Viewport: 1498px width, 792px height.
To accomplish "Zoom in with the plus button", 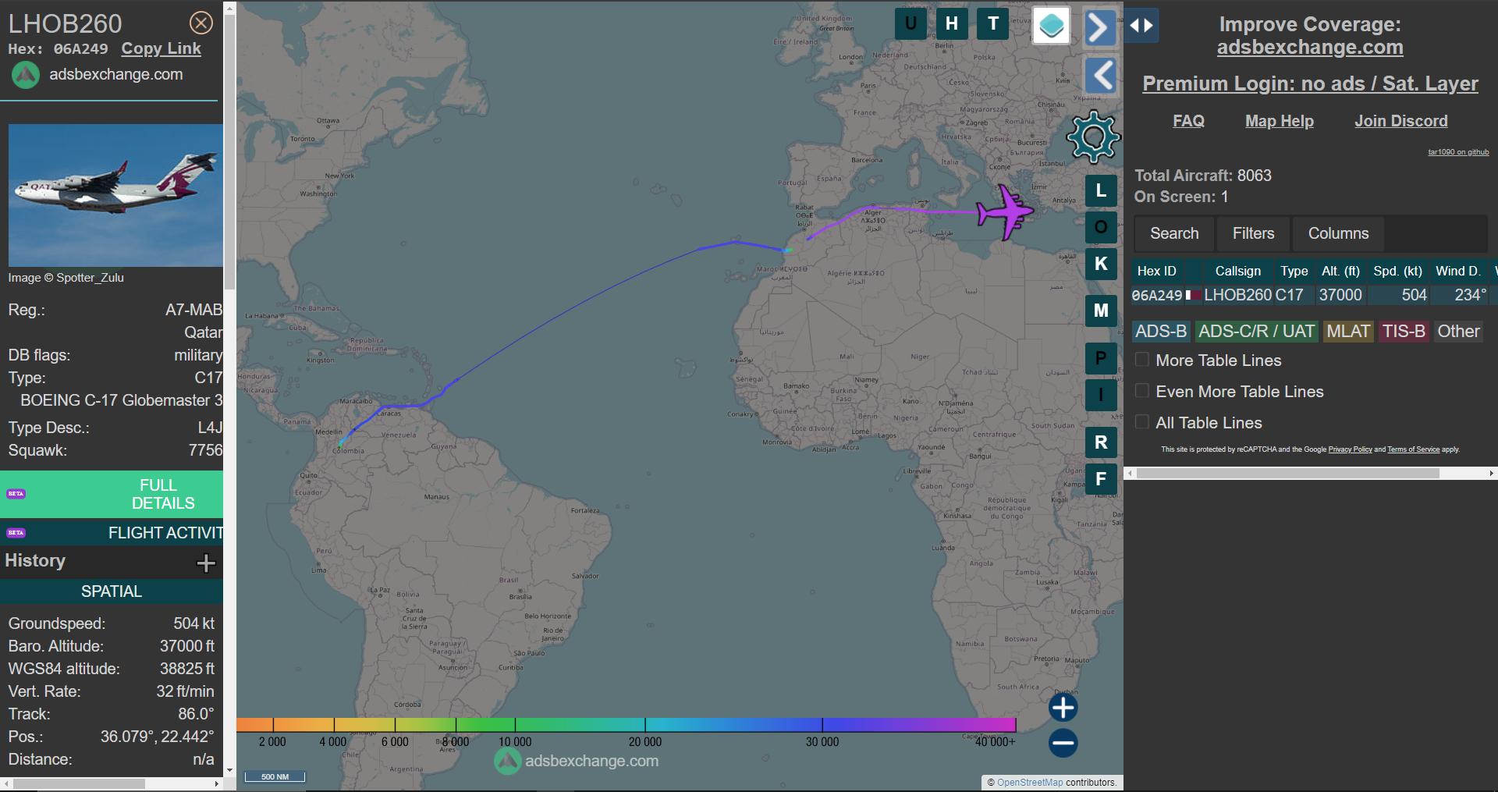I will pyautogui.click(x=1063, y=708).
